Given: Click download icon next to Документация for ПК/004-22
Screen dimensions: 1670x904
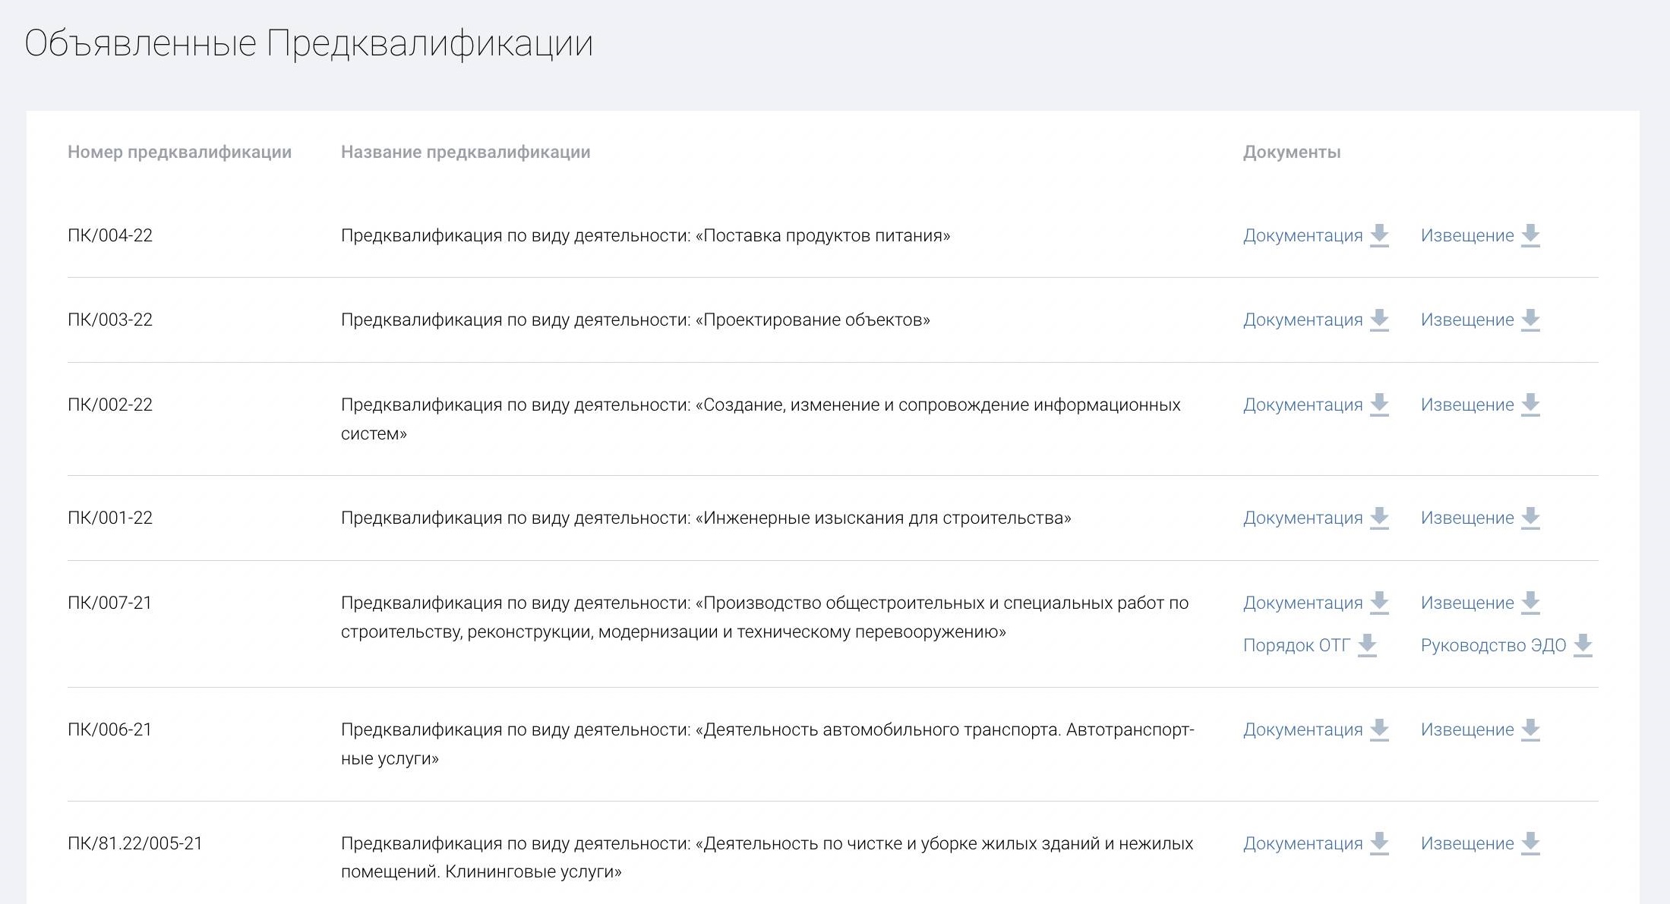Looking at the screenshot, I should pos(1380,237).
